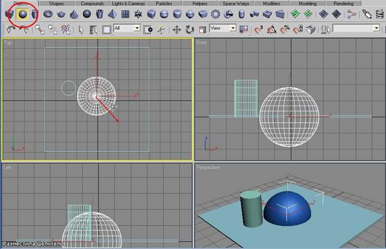Toggle the Percent Snap
The image size is (386, 249).
pyautogui.click(x=284, y=30)
